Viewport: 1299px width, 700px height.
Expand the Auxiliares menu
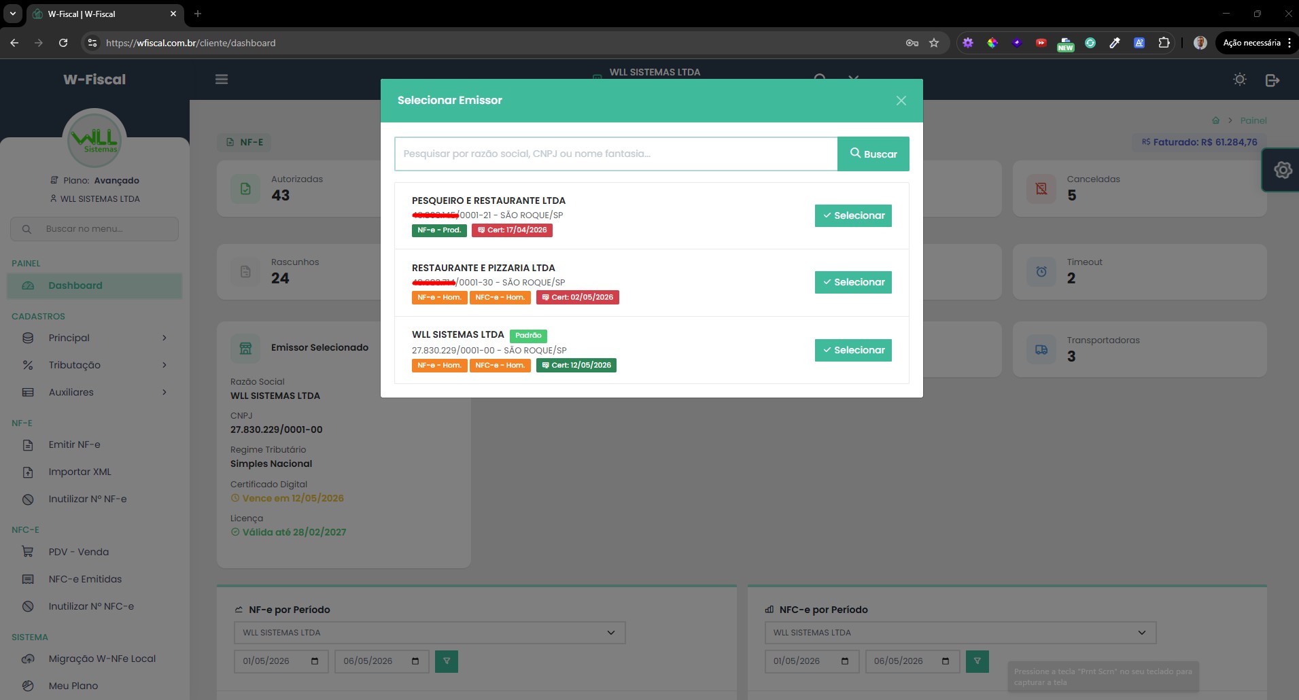click(94, 392)
